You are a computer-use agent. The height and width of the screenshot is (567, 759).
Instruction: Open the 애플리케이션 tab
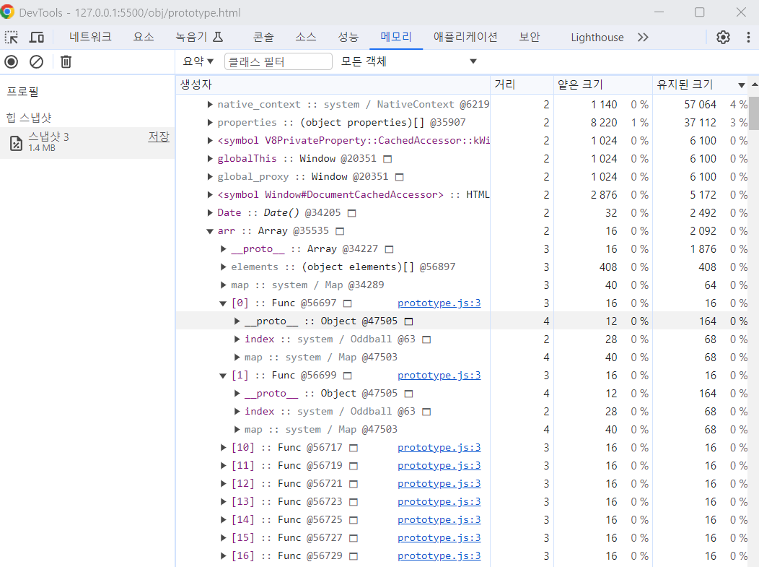[x=465, y=38]
